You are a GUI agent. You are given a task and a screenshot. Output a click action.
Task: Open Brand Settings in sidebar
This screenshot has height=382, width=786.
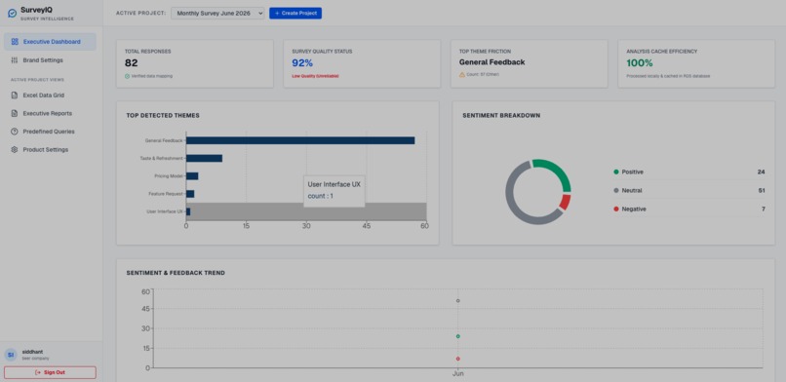50,60
